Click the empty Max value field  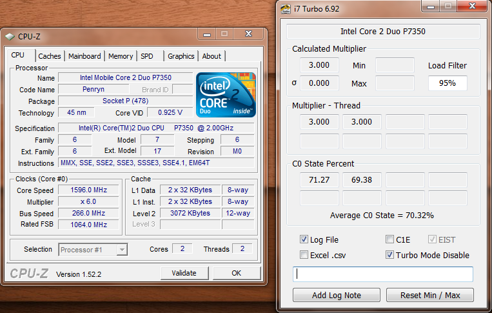[395, 83]
